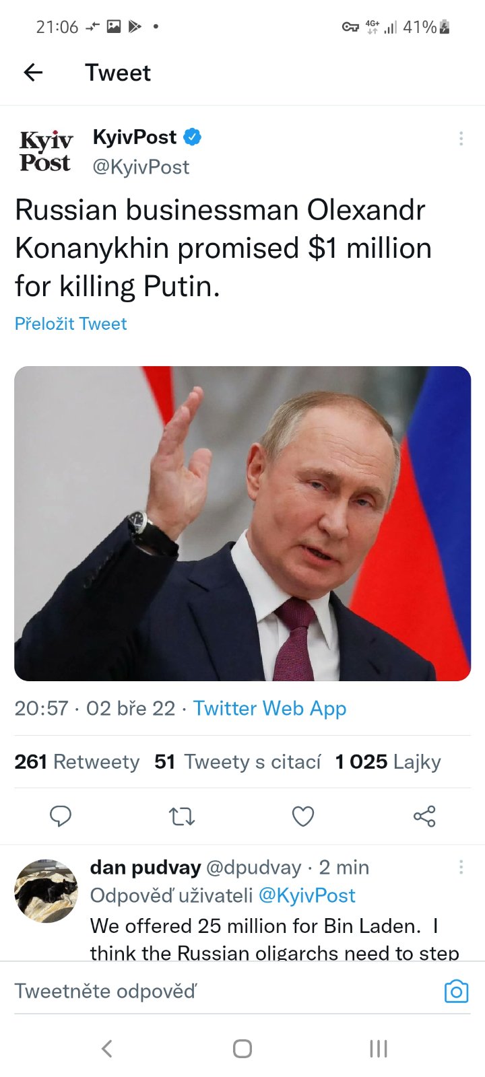485x1077 pixels.
Task: Click the Přeložit Tweet link
Action: coord(71,324)
